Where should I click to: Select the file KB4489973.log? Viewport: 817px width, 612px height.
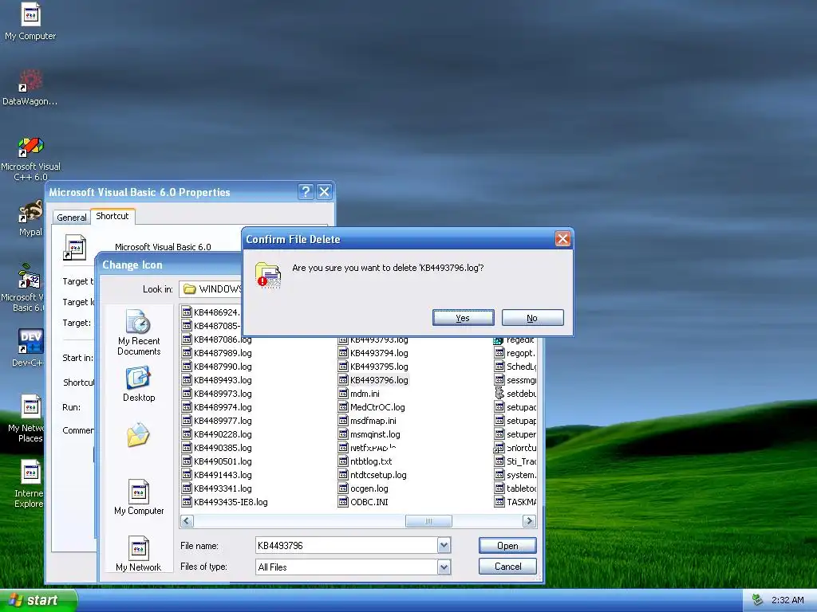tap(217, 394)
